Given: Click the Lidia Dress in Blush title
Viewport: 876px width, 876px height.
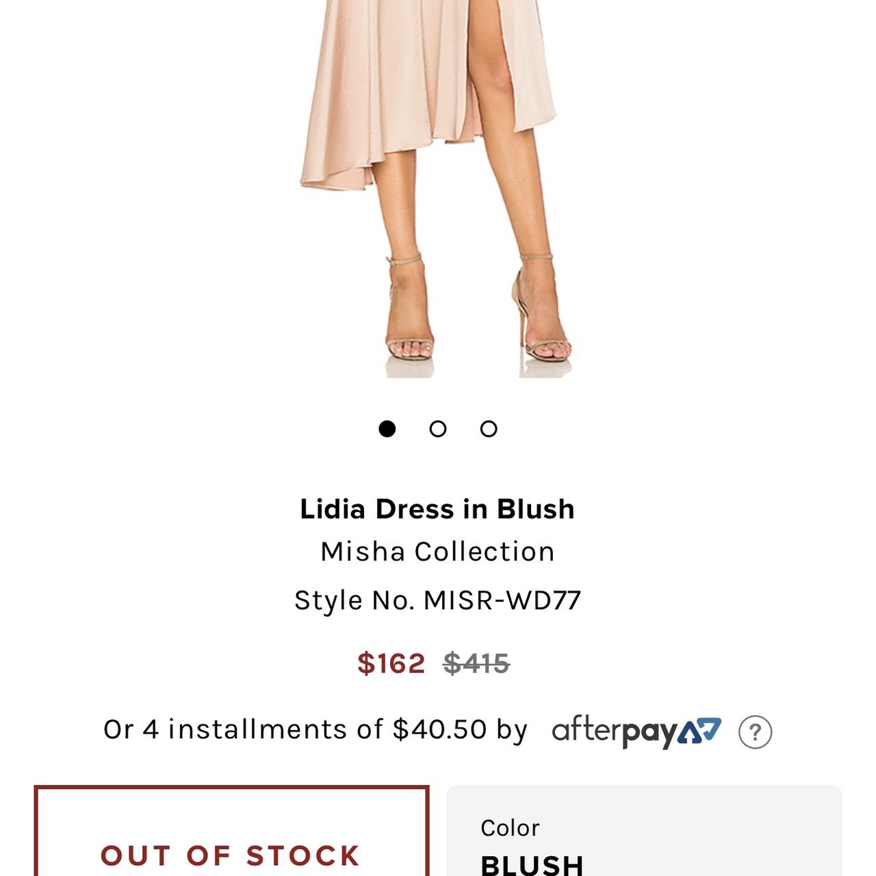Looking at the screenshot, I should click(438, 508).
